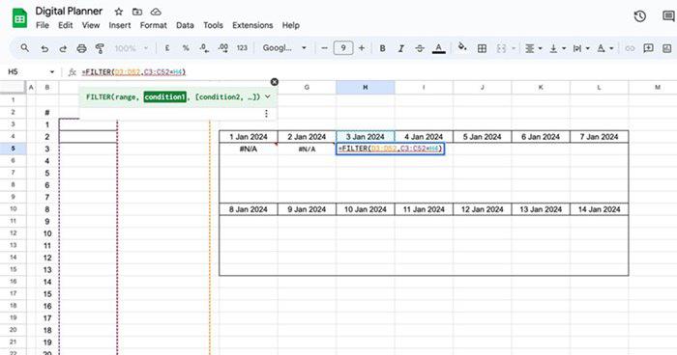The width and height of the screenshot is (677, 355).
Task: Open the name box dropdown arrow
Action: (52, 72)
